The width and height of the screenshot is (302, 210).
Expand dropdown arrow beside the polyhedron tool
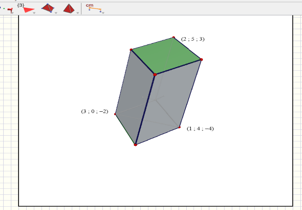coord(56,13)
